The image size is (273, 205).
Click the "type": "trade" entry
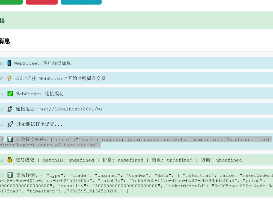(x=67, y=175)
